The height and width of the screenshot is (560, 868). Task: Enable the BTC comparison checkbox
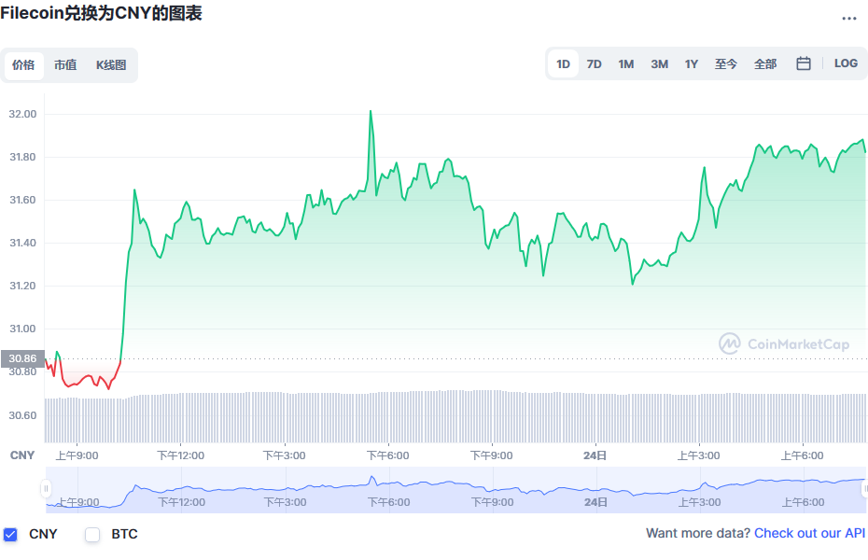click(92, 534)
